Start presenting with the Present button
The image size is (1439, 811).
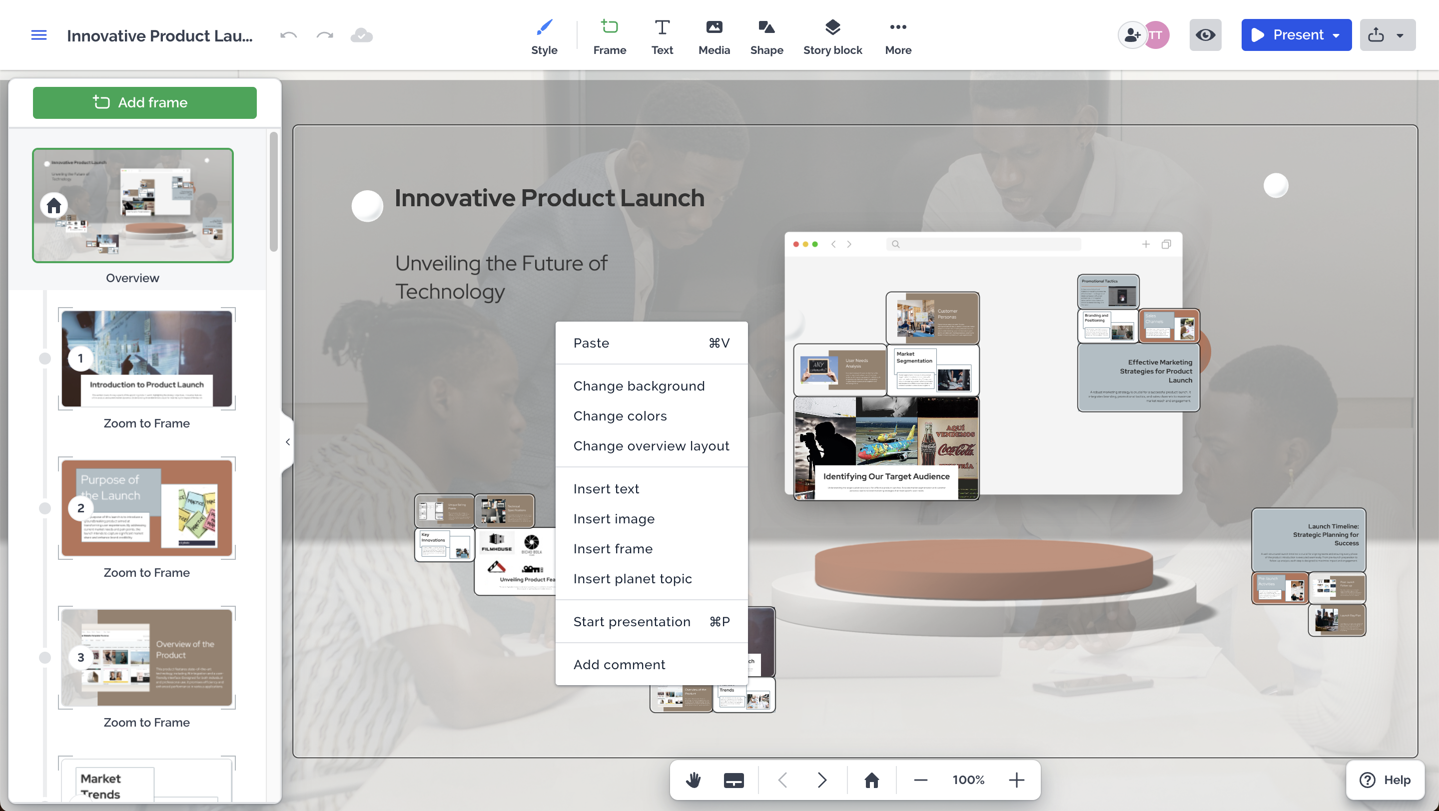tap(1287, 35)
